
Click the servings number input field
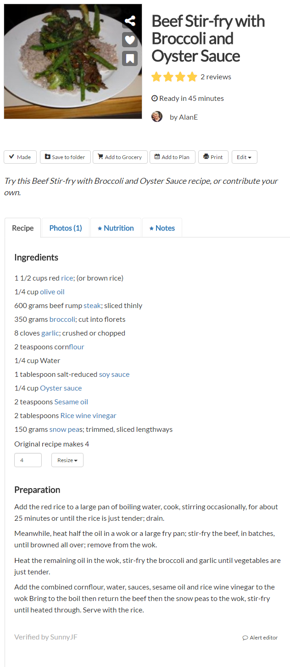28,460
